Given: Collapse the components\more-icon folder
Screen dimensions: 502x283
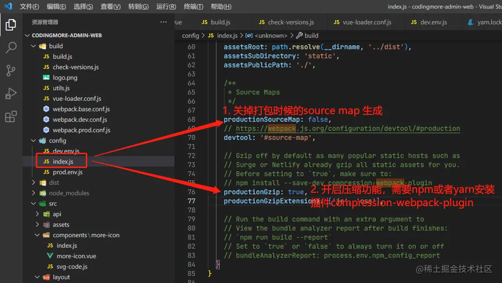Looking at the screenshot, I should tap(37, 235).
